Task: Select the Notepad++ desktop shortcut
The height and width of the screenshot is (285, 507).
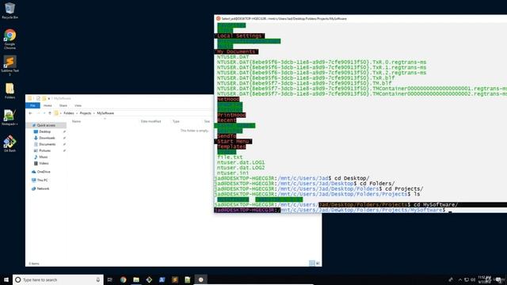Action: (x=10, y=118)
